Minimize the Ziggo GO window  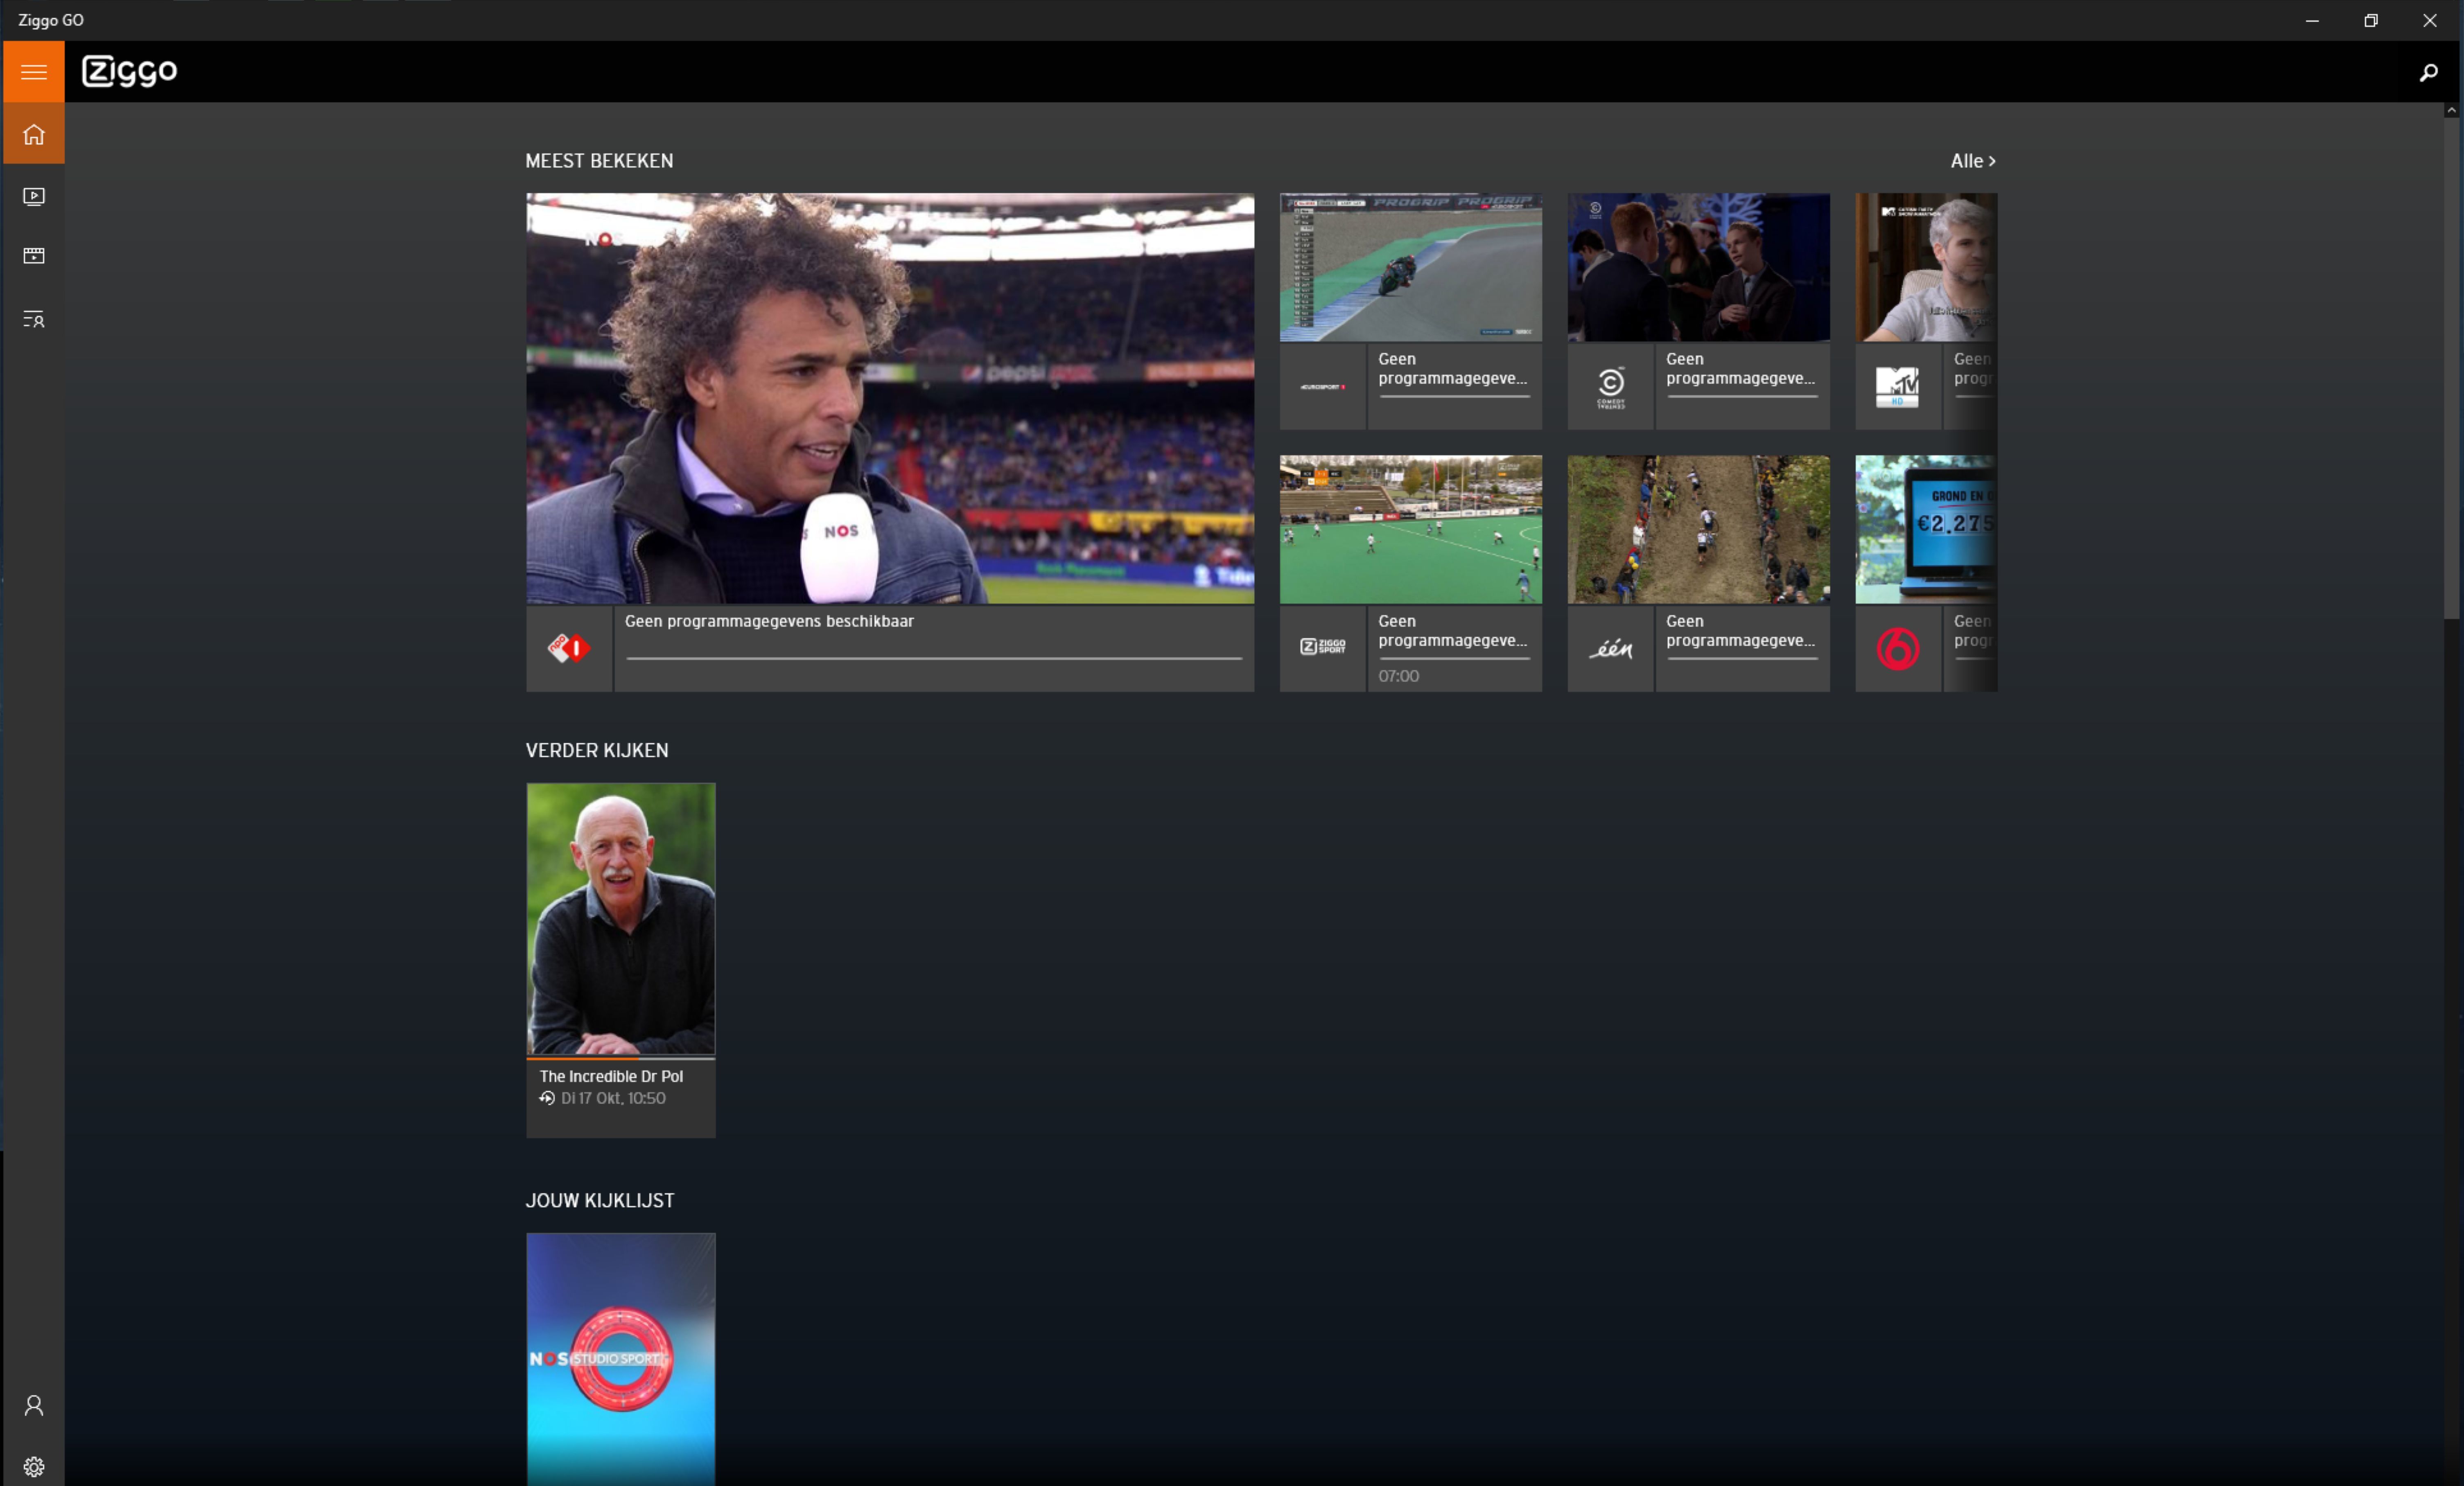tap(2312, 20)
